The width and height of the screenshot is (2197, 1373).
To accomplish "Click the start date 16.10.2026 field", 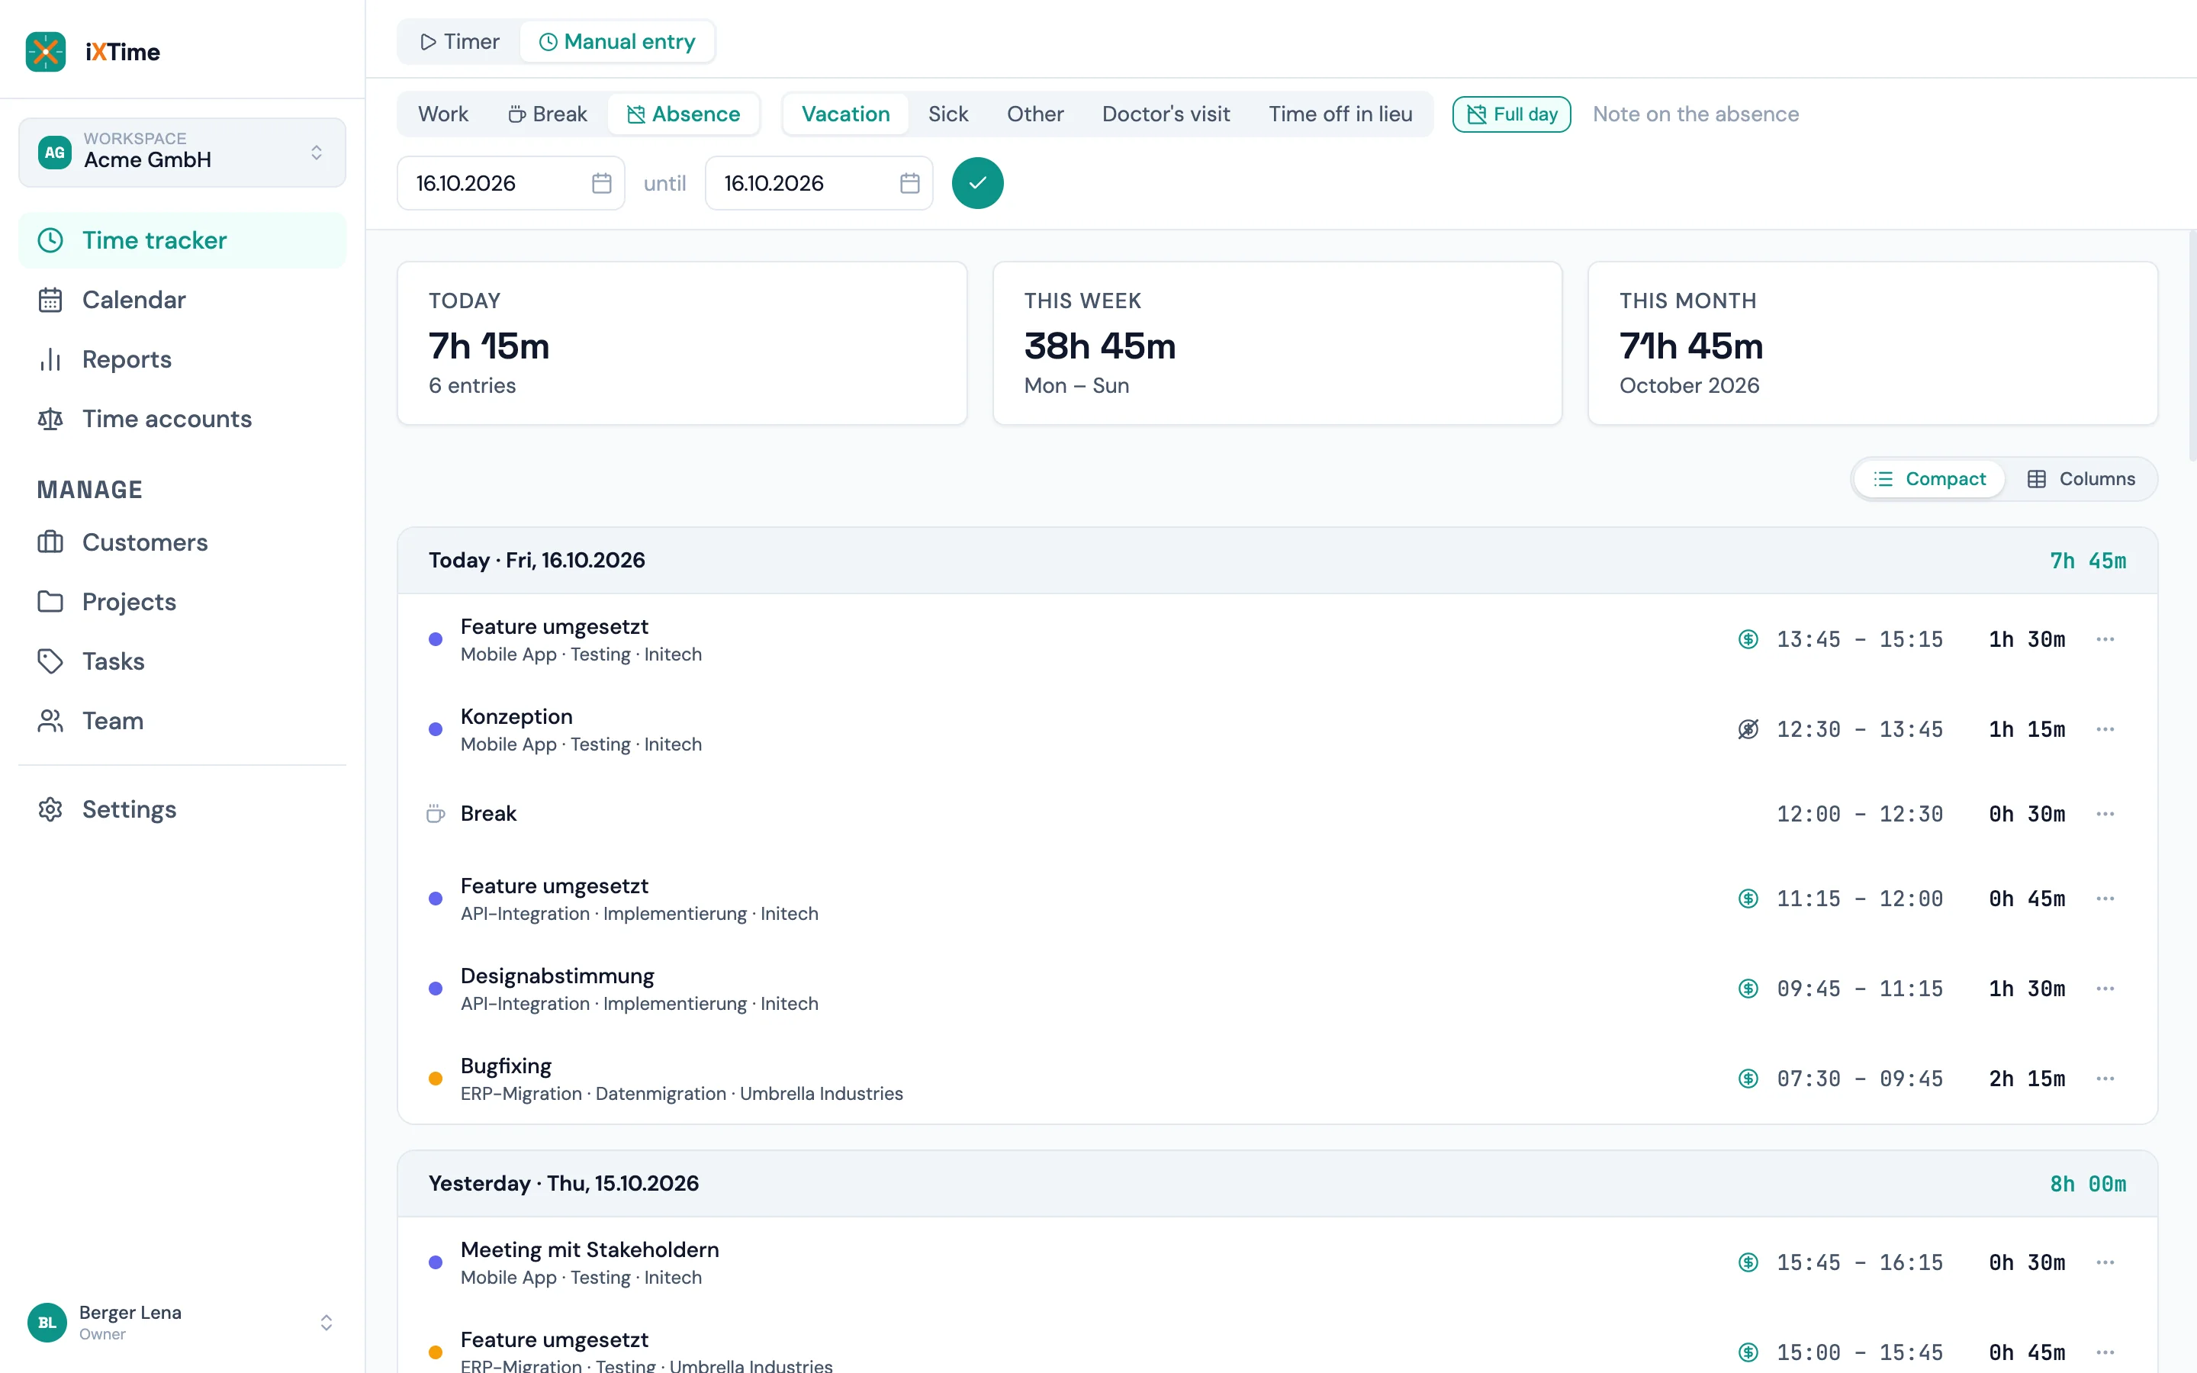I will 511,183.
